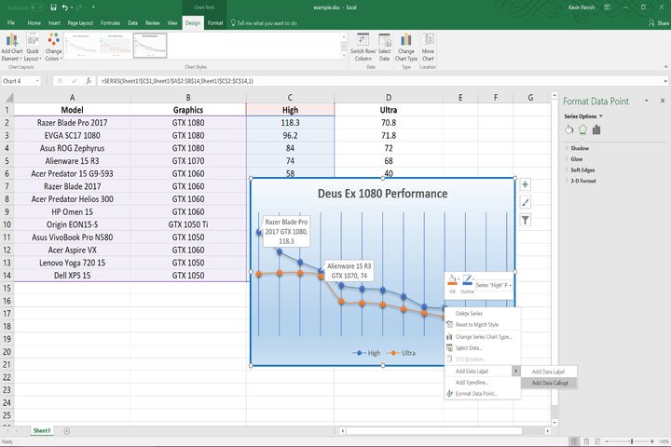Switch to the Formulas tab

(110, 23)
